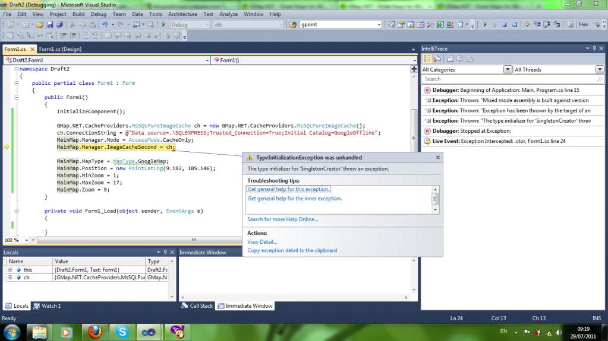This screenshot has width=608, height=341.
Task: Click Get general help for this exception
Action: coord(289,189)
